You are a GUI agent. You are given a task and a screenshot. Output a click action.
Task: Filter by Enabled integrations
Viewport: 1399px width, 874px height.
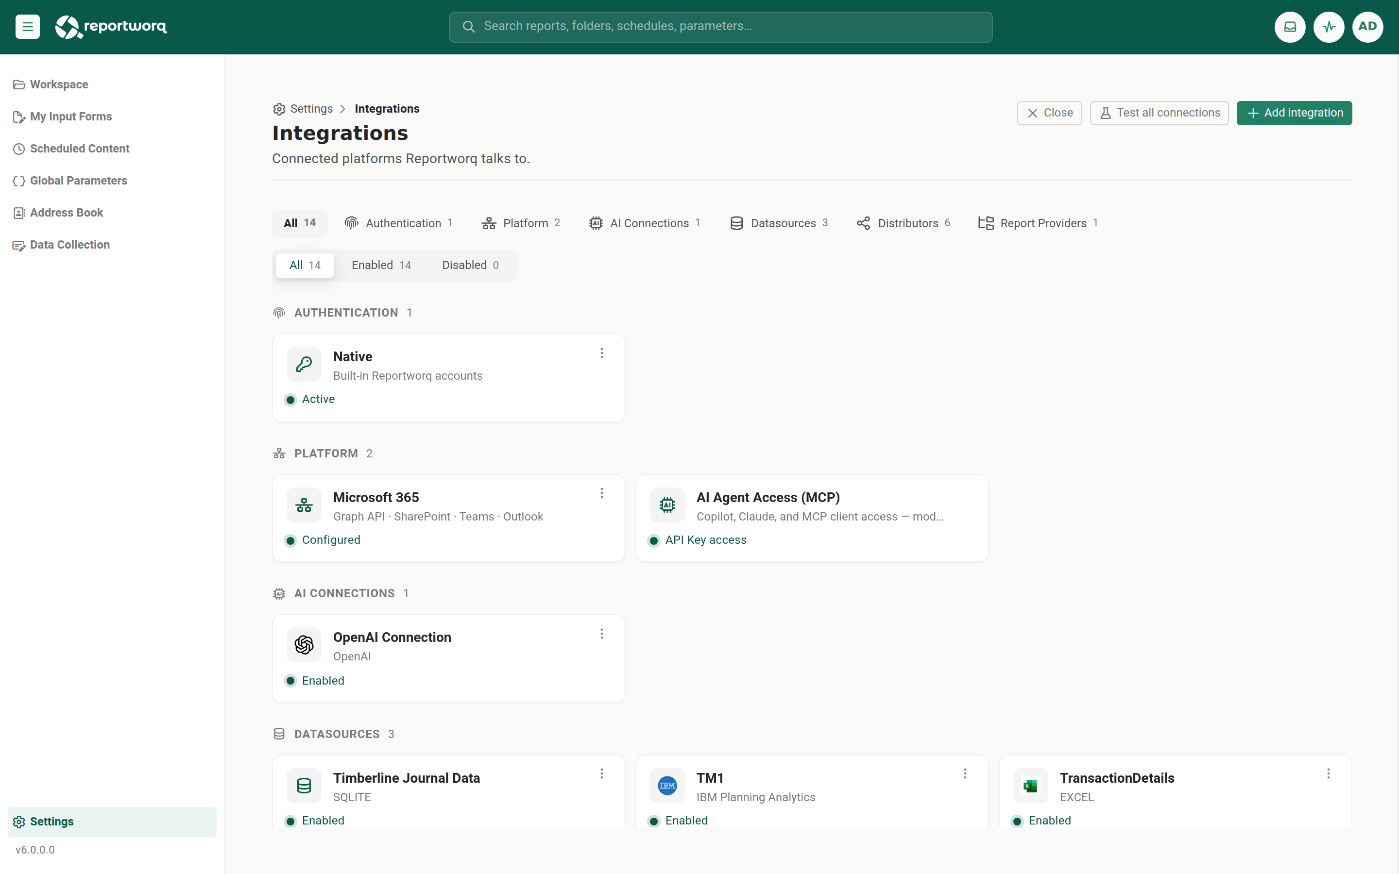click(381, 265)
